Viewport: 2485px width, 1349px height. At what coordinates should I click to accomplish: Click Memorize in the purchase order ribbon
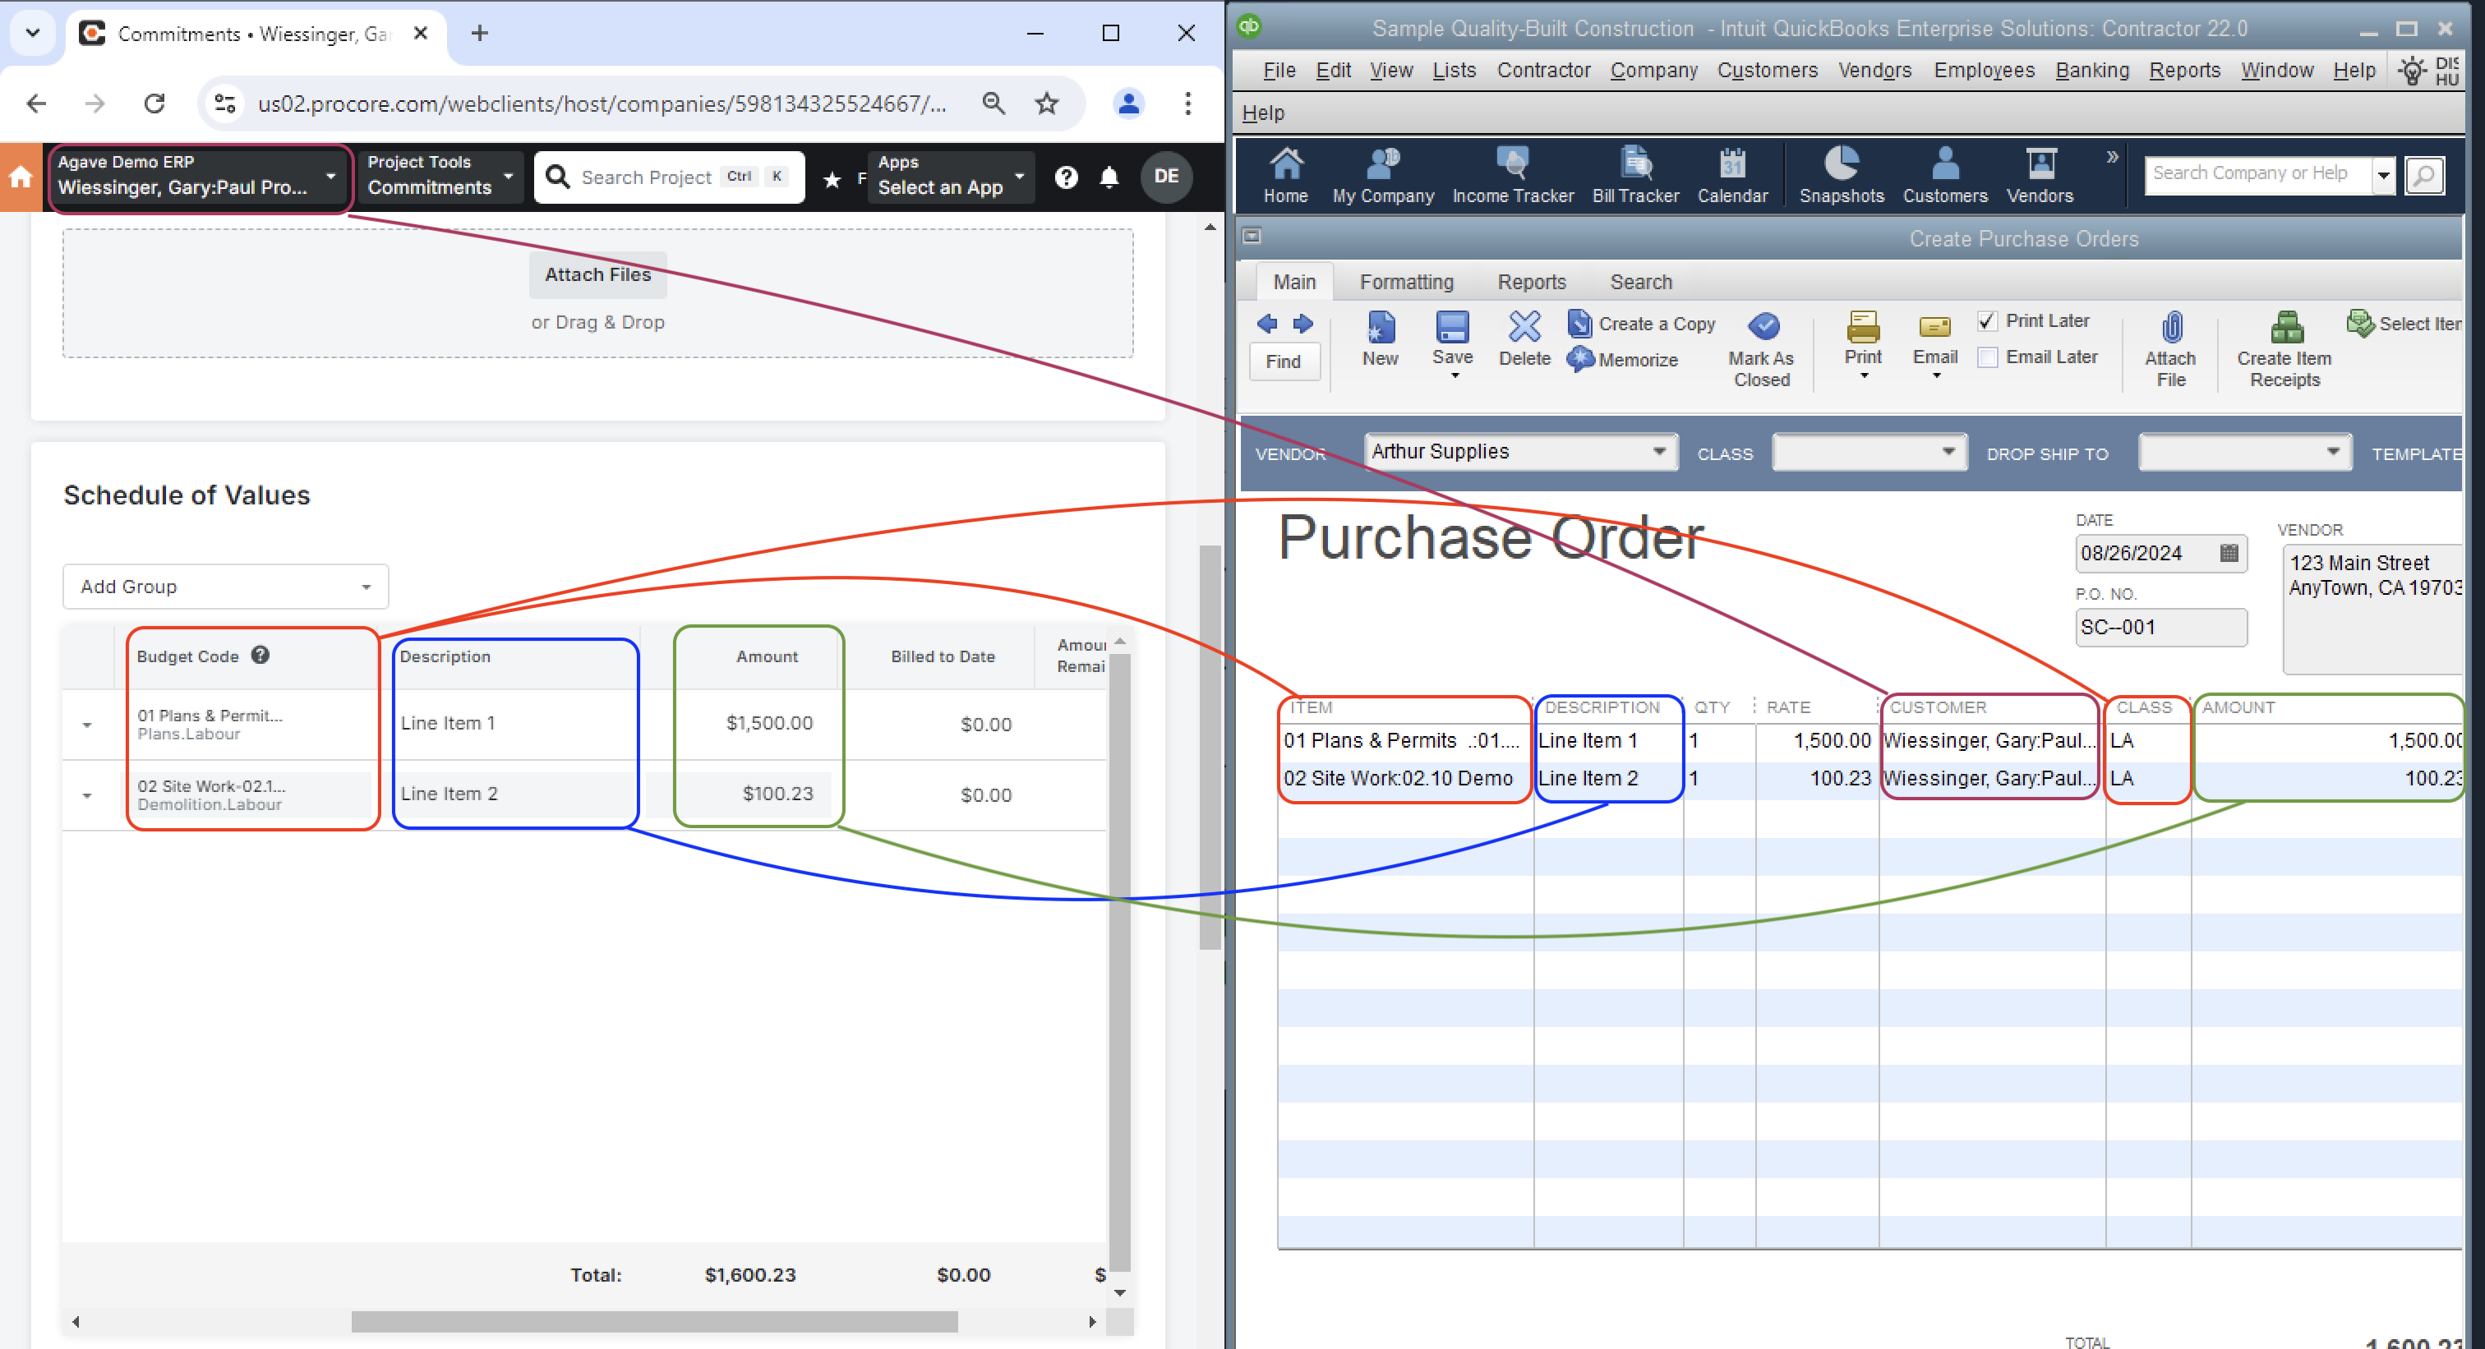coord(1623,360)
